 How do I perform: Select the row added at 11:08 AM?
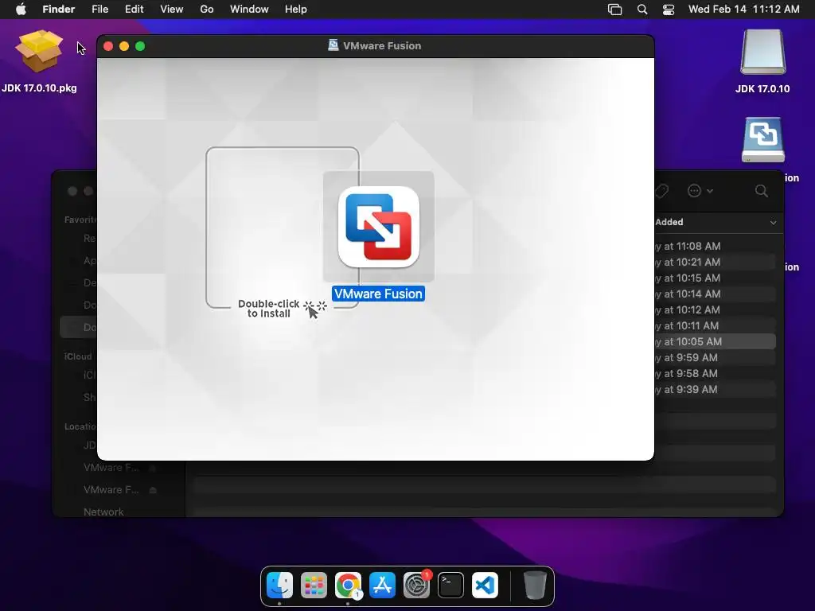tap(716, 247)
